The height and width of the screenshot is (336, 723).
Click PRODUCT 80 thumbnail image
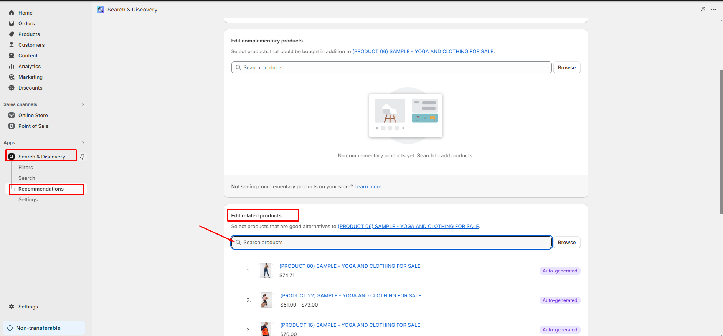[266, 271]
